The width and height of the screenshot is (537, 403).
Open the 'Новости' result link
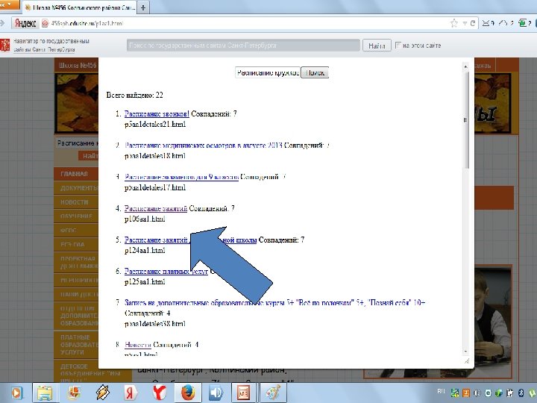138,344
